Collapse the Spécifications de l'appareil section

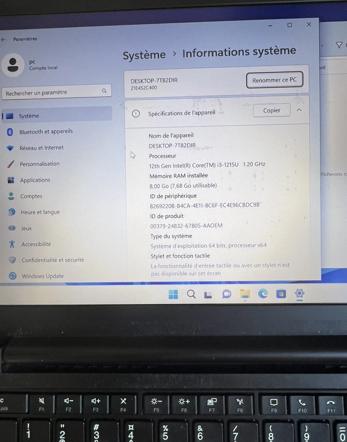(x=299, y=110)
